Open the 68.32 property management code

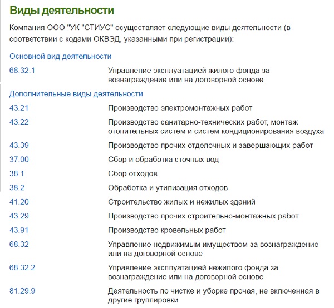click(x=19, y=244)
